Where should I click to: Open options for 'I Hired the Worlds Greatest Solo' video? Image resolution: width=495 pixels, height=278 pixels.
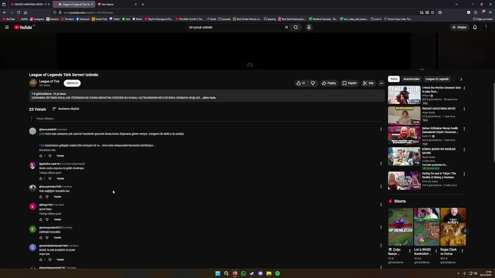464,88
